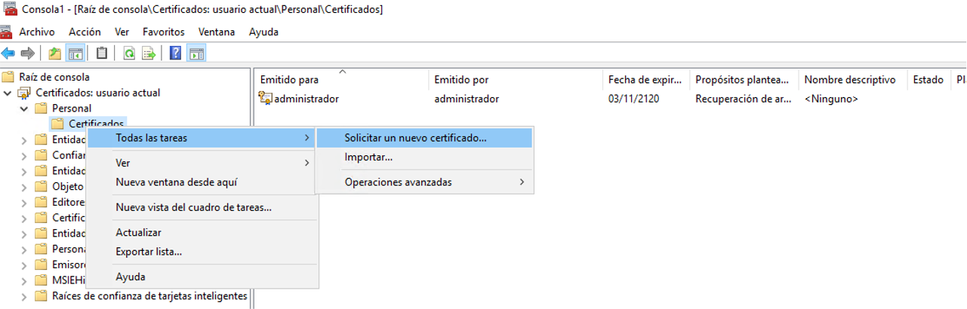Sort by Fecha de expiración column header
The image size is (967, 309).
[x=647, y=79]
